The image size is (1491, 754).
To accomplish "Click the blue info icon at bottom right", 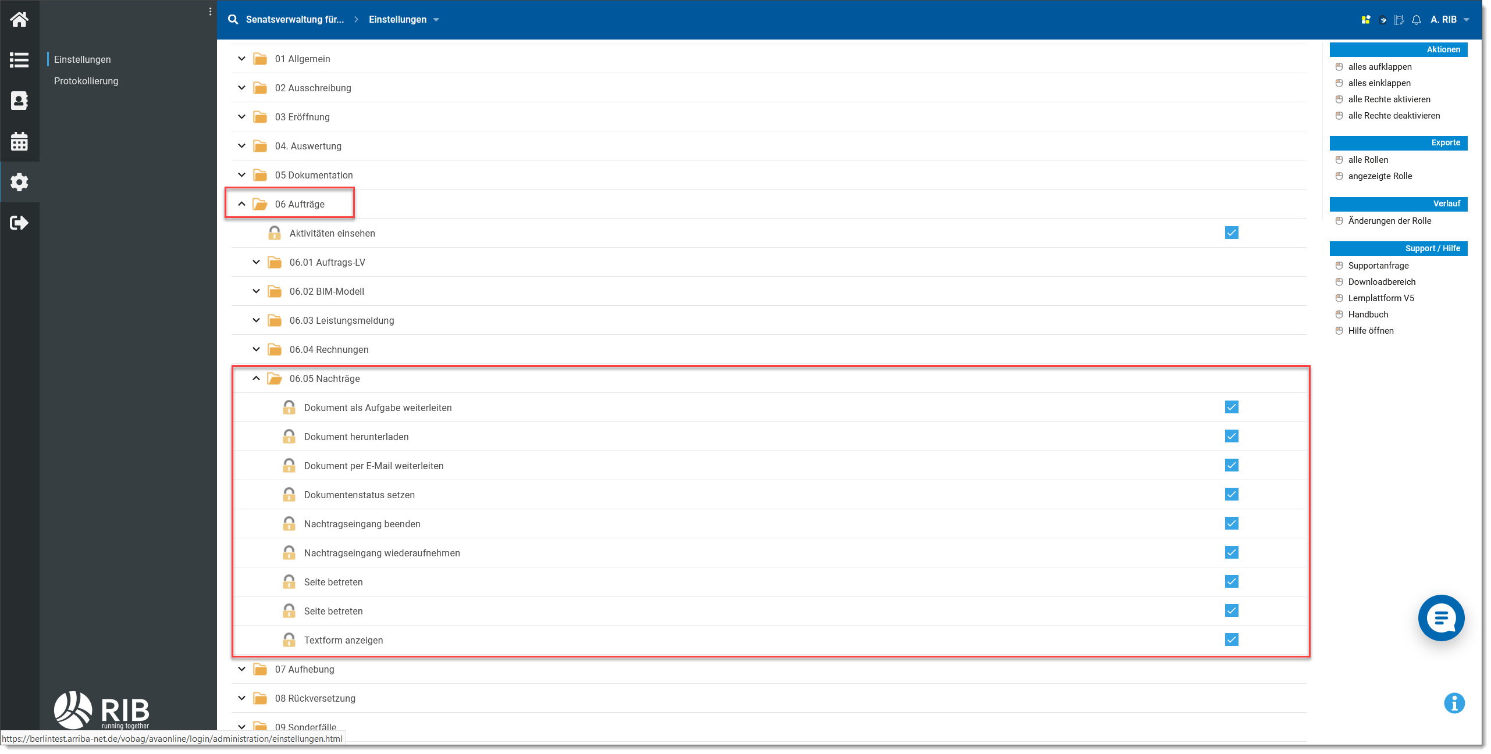I will tap(1454, 703).
